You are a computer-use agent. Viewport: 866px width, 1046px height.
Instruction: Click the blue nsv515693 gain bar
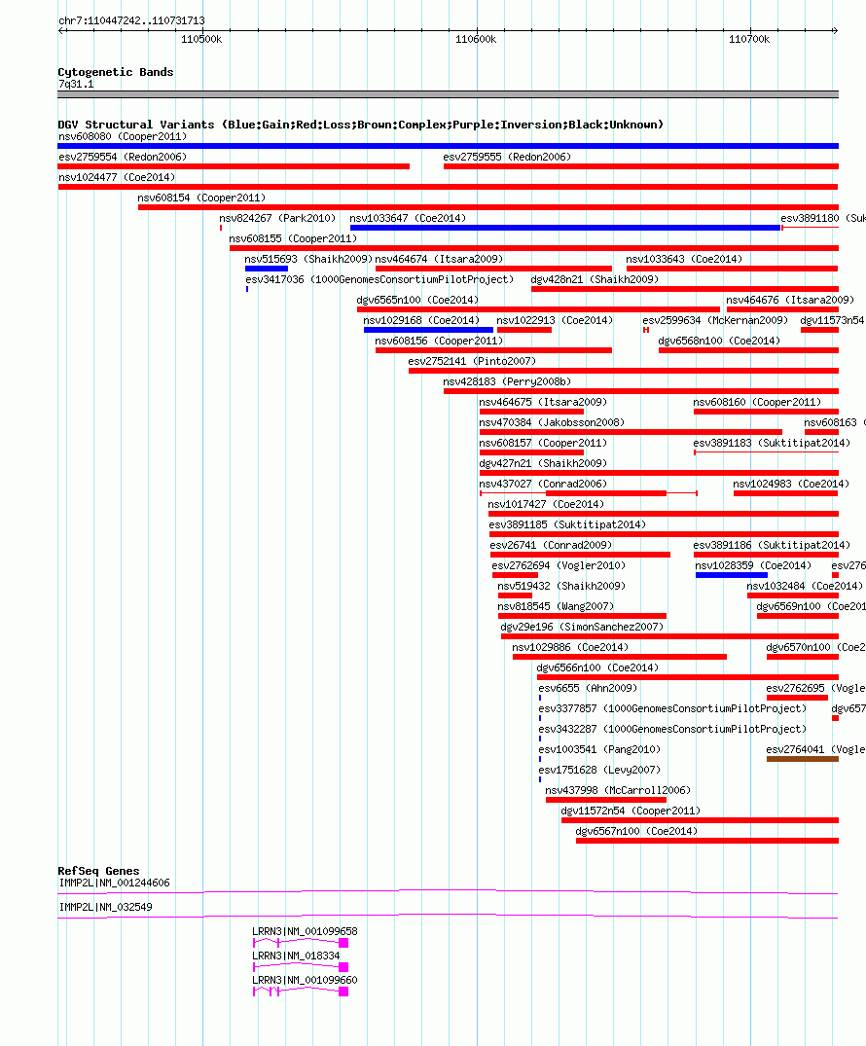coord(267,269)
